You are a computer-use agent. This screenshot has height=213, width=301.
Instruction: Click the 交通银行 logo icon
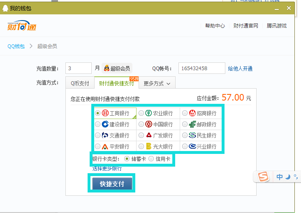(x=105, y=135)
